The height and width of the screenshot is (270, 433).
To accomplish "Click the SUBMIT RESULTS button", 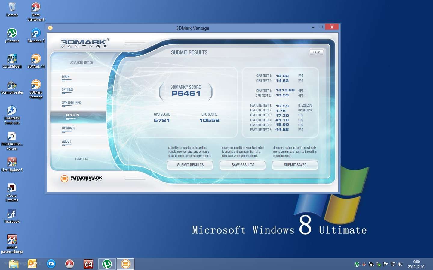I will [190, 165].
